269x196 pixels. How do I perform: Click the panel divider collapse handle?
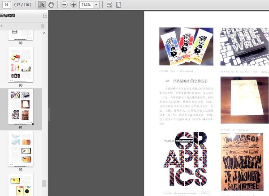(49, 114)
